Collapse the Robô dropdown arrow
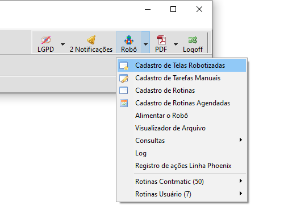The height and width of the screenshot is (205, 288). pyautogui.click(x=145, y=44)
